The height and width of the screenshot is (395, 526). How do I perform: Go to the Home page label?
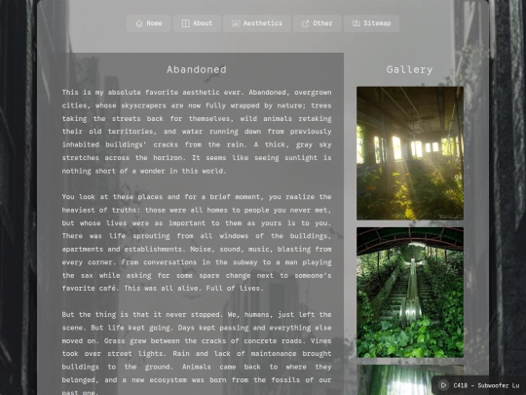pos(154,23)
